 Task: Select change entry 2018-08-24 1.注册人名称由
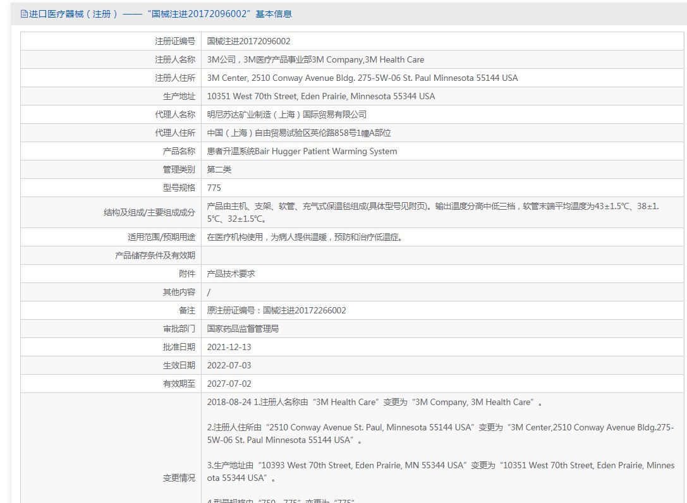pos(375,403)
